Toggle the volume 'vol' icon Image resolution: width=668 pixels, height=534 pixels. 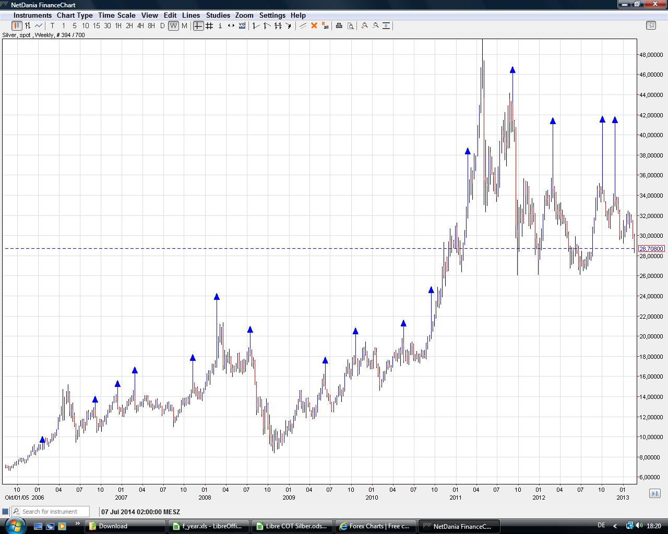coord(242,26)
